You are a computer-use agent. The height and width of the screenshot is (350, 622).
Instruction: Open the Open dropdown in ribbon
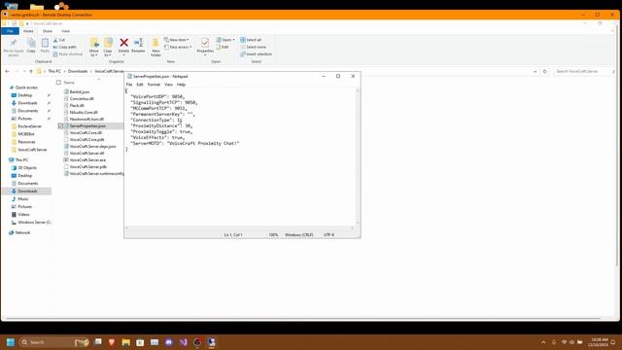coord(225,40)
